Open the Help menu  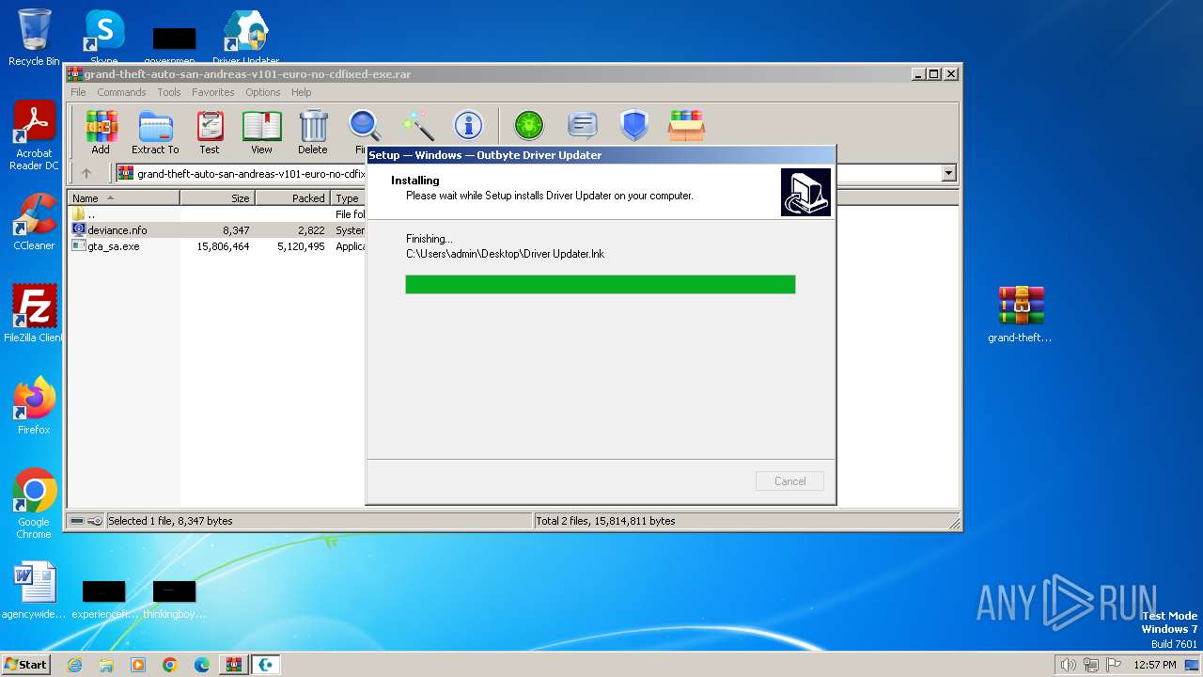click(x=301, y=92)
